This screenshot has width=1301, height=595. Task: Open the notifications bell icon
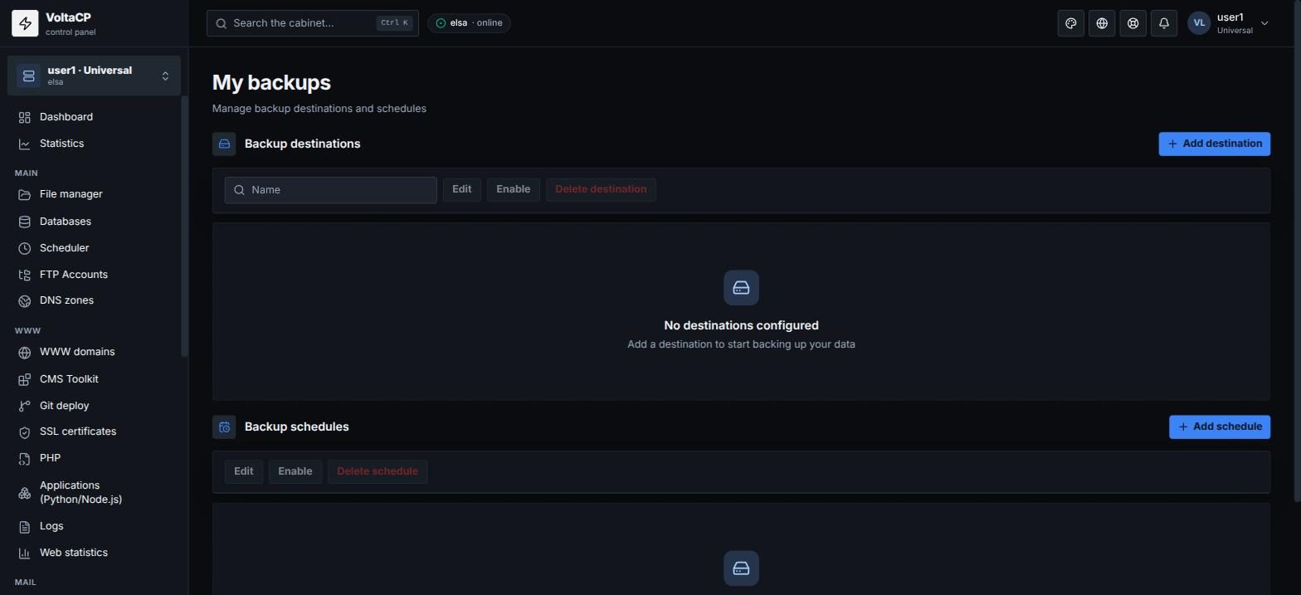pos(1164,23)
